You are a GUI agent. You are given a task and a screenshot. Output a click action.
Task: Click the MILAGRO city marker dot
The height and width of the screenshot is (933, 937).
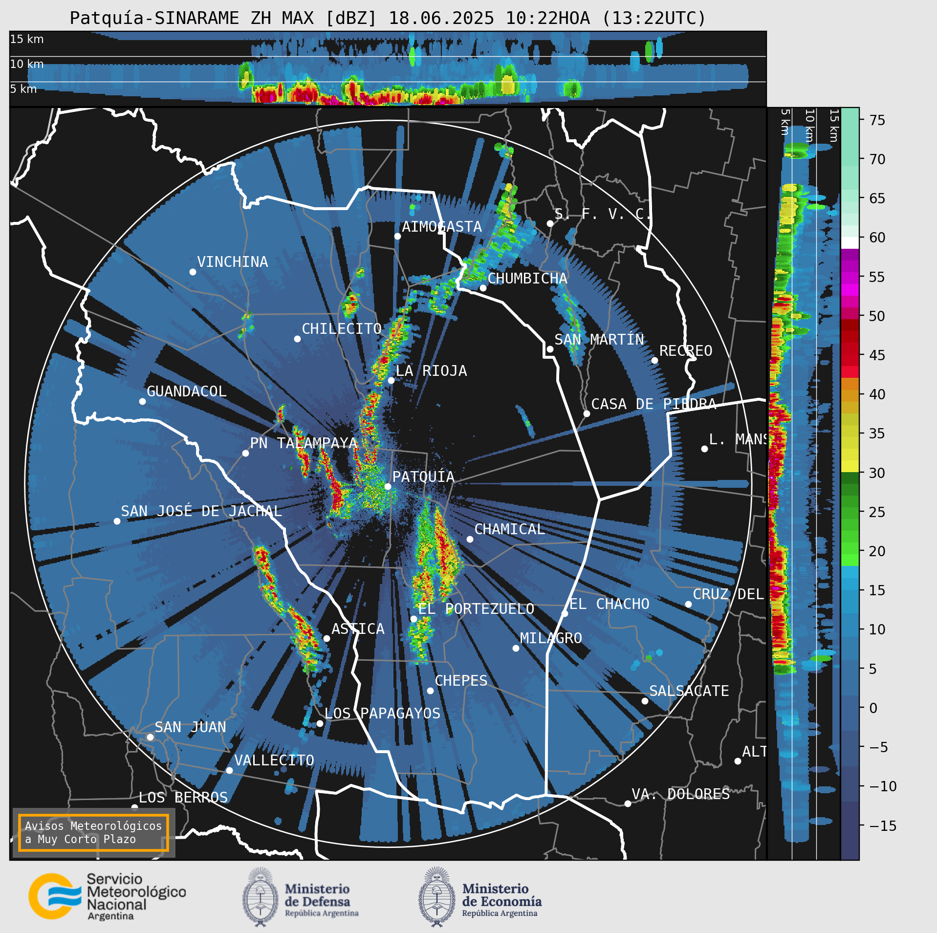[x=516, y=648]
